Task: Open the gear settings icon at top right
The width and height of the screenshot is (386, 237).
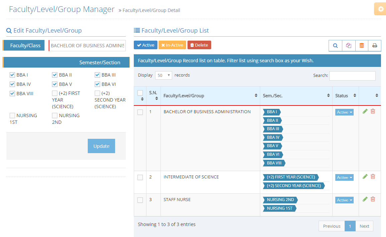Action: pyautogui.click(x=380, y=9)
